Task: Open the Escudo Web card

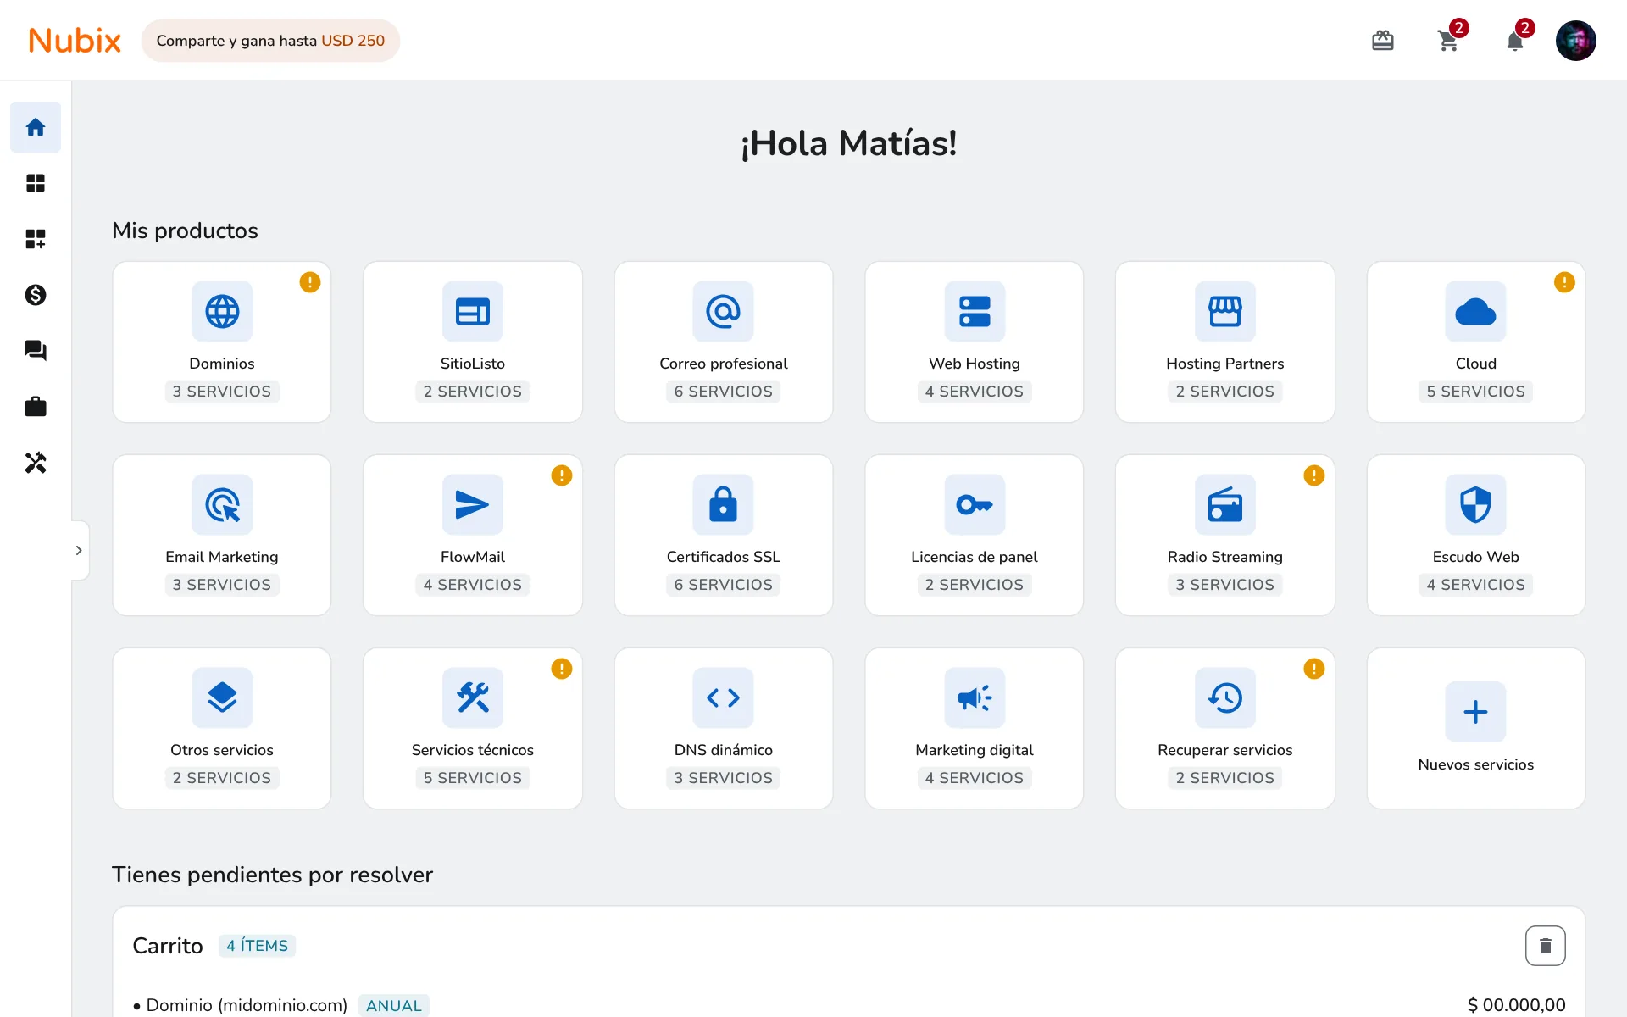Action: click(x=1476, y=536)
